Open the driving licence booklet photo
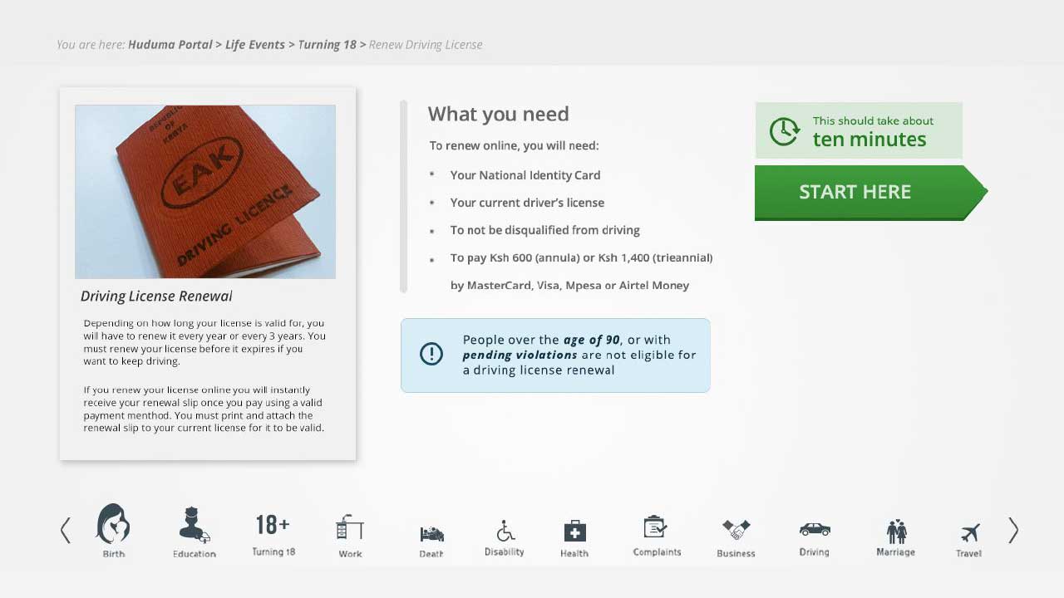1064x598 pixels. pos(205,192)
